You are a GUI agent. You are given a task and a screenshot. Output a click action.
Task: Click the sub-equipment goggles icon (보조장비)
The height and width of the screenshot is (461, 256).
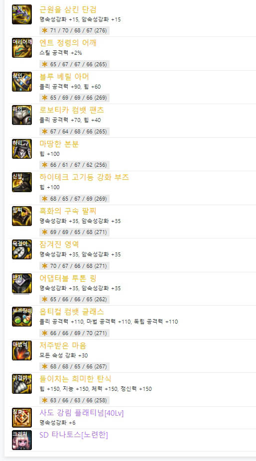pyautogui.click(x=22, y=317)
